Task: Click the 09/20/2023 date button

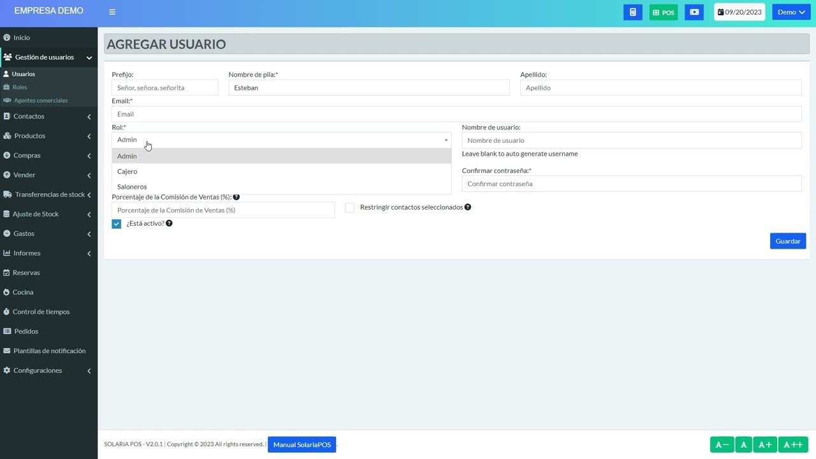Action: 739,12
